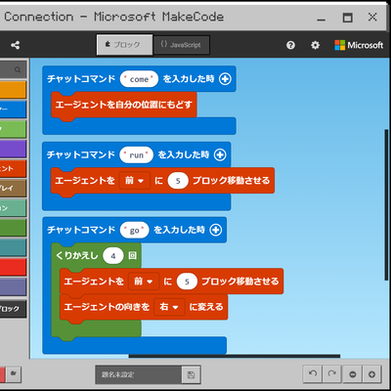Open the red-orange エージェント toolbox category
This screenshot has width=391, height=391.
tap(13, 168)
